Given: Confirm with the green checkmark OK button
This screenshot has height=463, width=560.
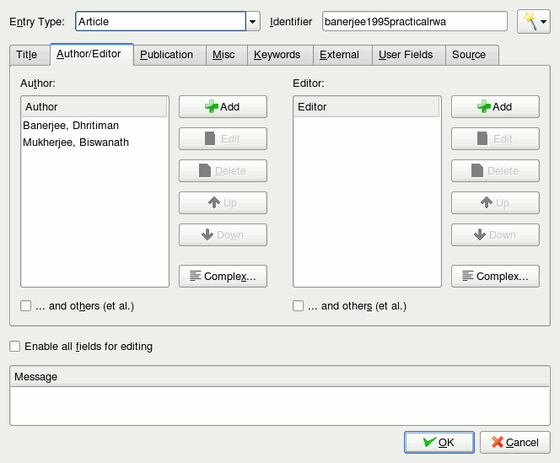Looking at the screenshot, I should coord(439,442).
